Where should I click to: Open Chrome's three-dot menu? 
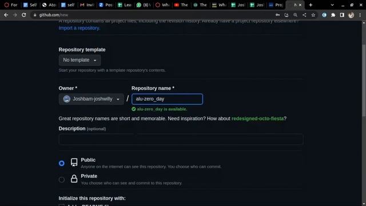[360, 15]
